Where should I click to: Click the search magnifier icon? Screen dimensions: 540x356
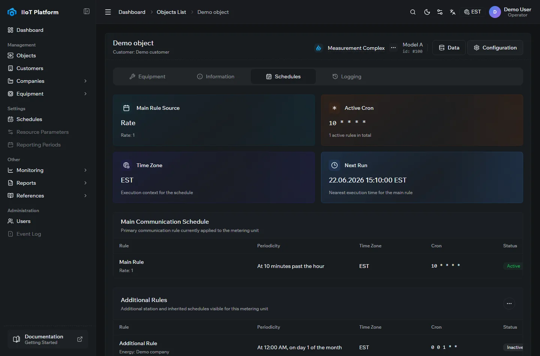[413, 12]
